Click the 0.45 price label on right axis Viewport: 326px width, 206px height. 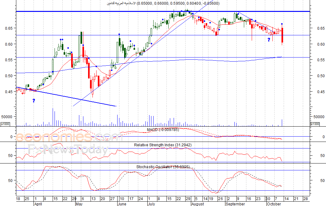pyautogui.click(x=321, y=91)
